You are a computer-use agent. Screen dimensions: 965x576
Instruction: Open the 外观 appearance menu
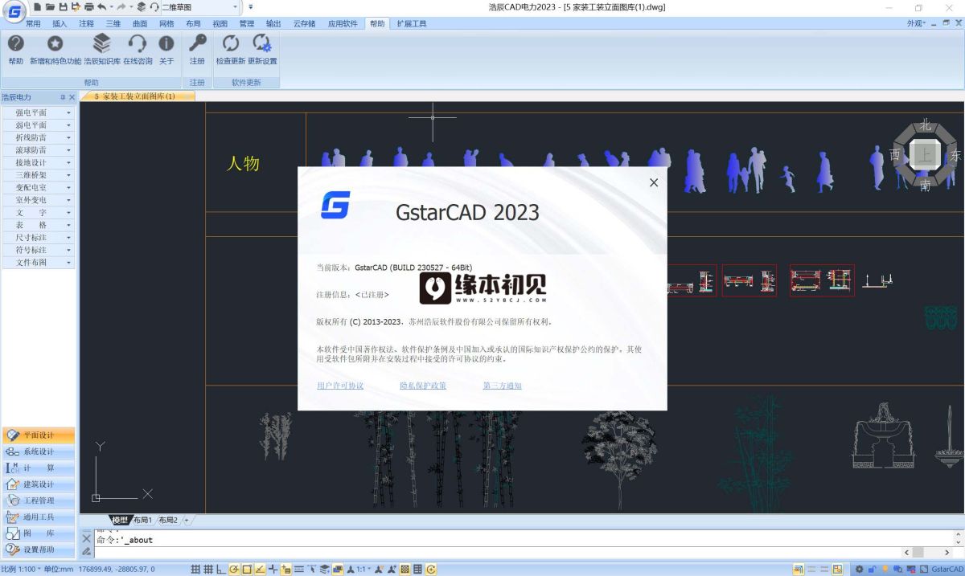917,24
